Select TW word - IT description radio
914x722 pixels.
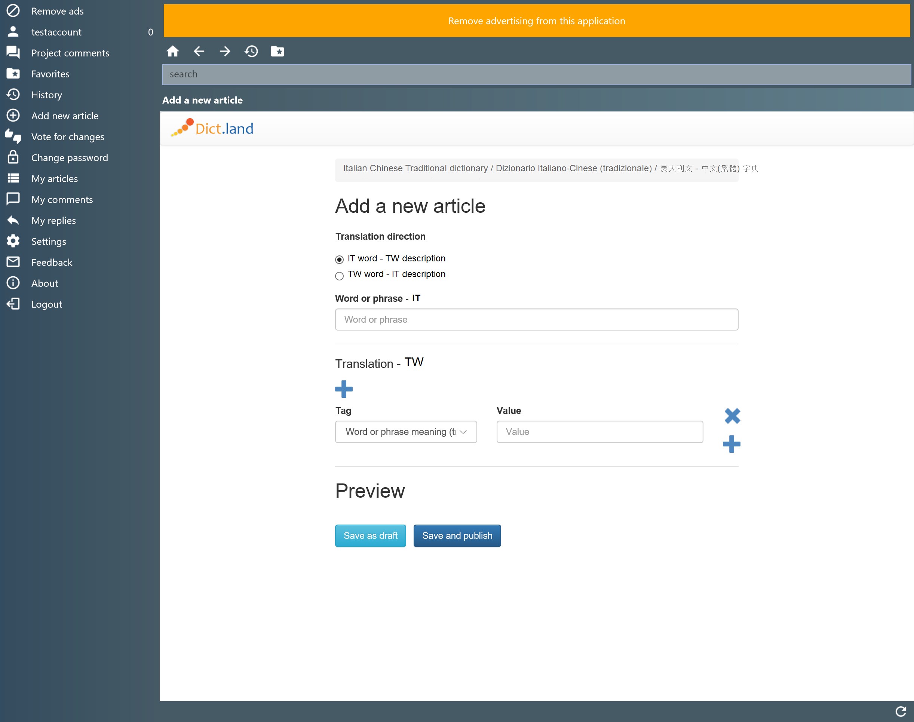coord(340,276)
